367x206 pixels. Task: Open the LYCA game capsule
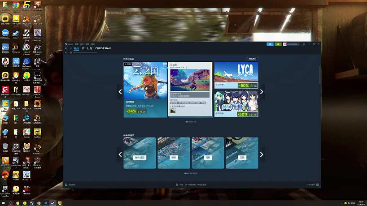236,72
